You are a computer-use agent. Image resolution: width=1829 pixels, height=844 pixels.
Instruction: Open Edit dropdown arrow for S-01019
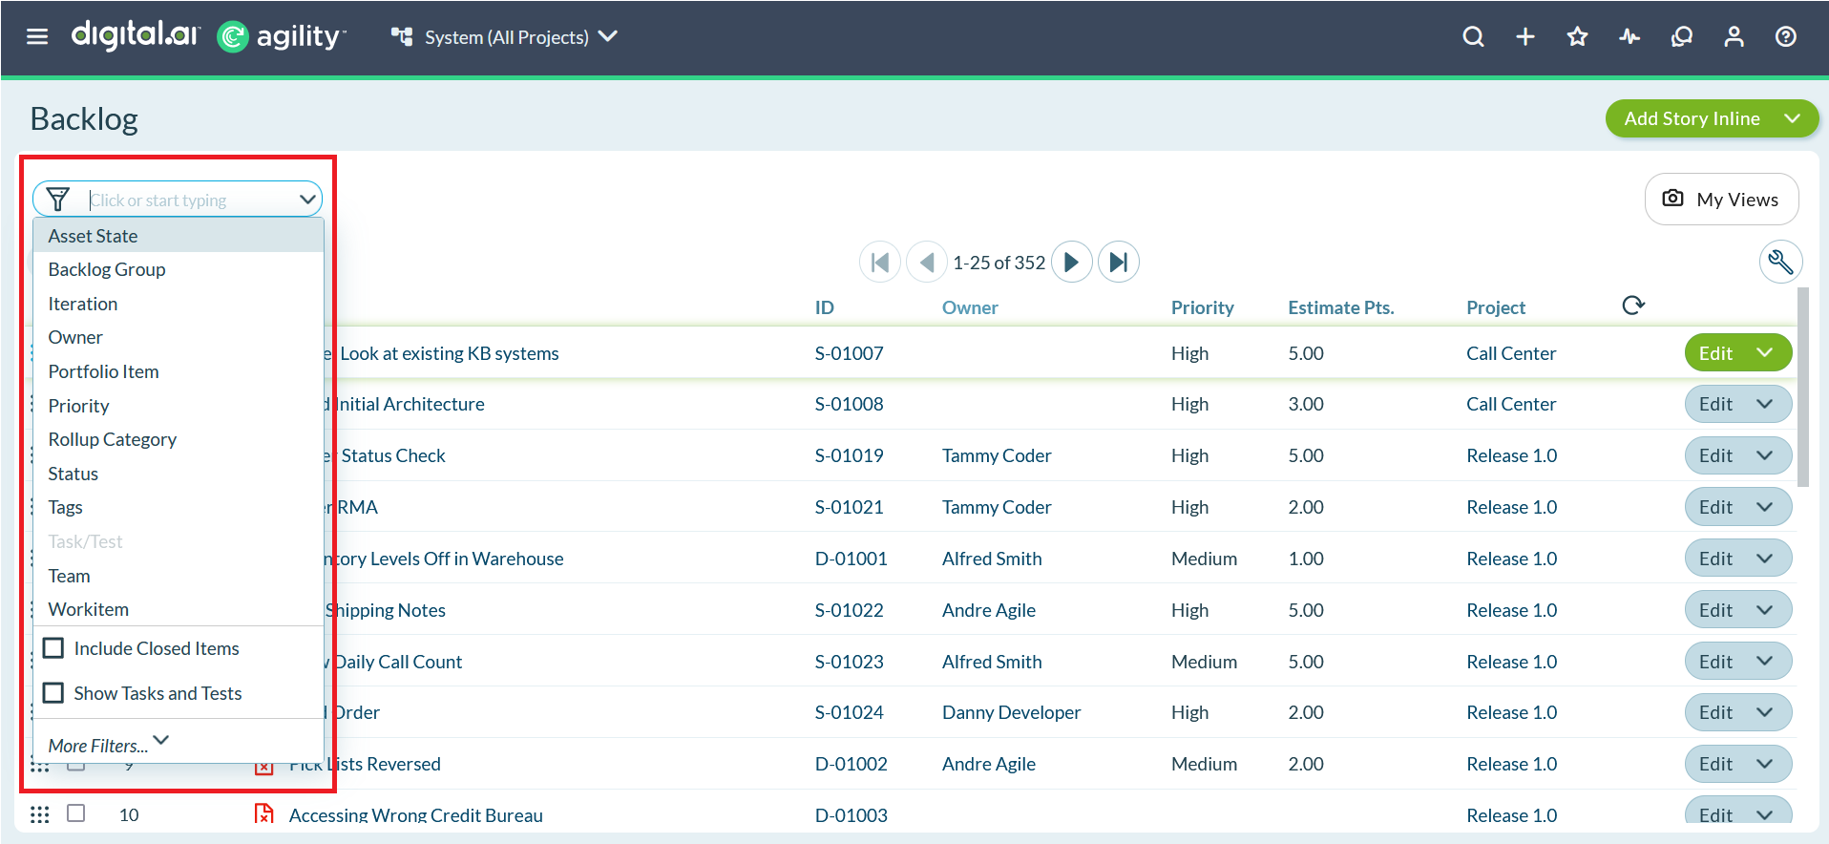click(x=1764, y=455)
